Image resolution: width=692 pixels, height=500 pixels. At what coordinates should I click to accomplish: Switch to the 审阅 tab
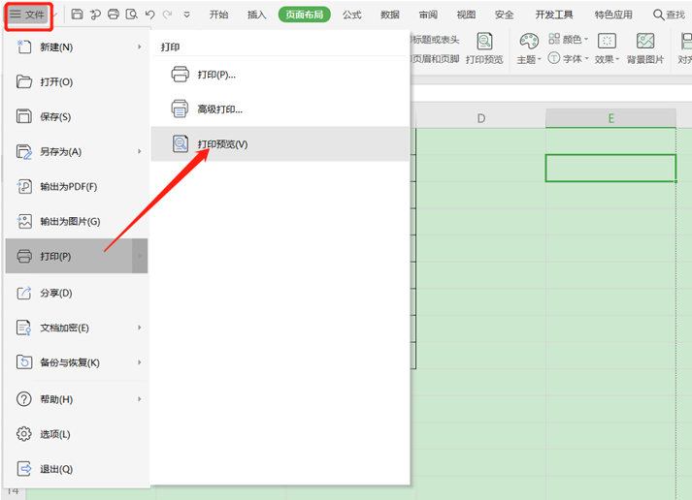[428, 15]
